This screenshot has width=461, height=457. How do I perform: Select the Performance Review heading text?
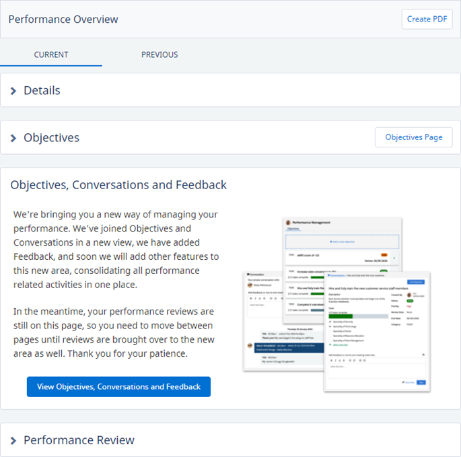79,440
